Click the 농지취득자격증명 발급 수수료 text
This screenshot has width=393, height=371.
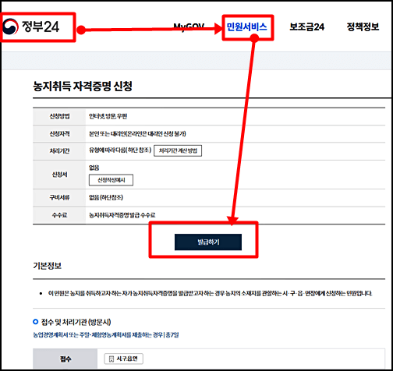click(122, 215)
